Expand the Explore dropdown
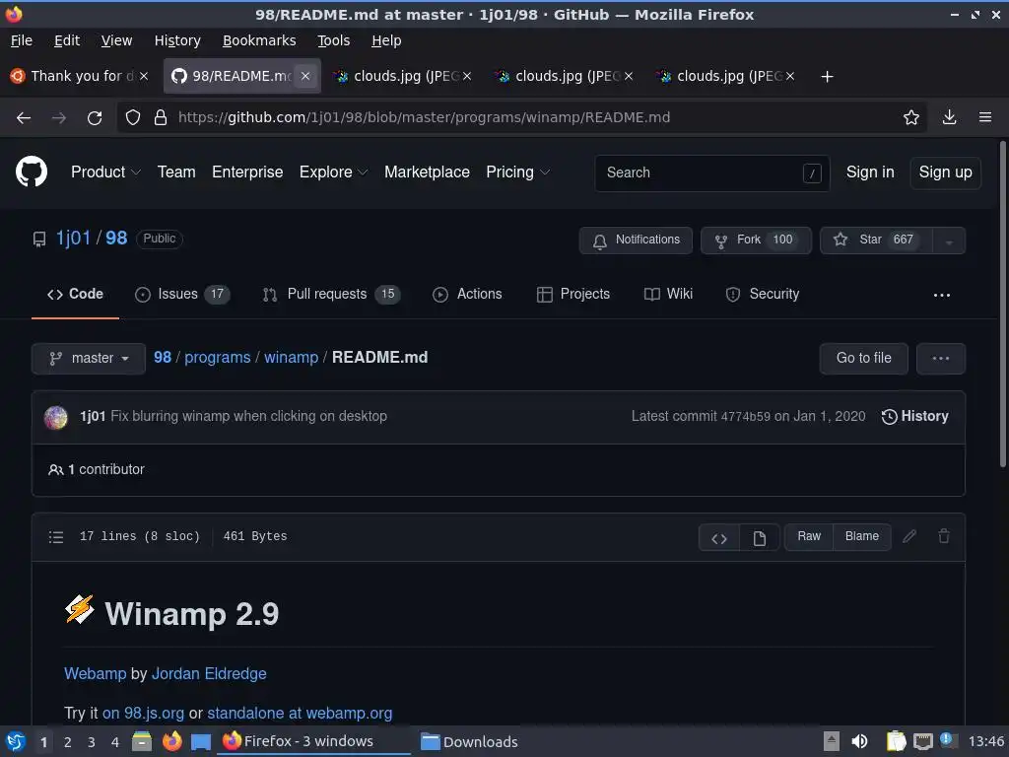The height and width of the screenshot is (757, 1009). 333,172
